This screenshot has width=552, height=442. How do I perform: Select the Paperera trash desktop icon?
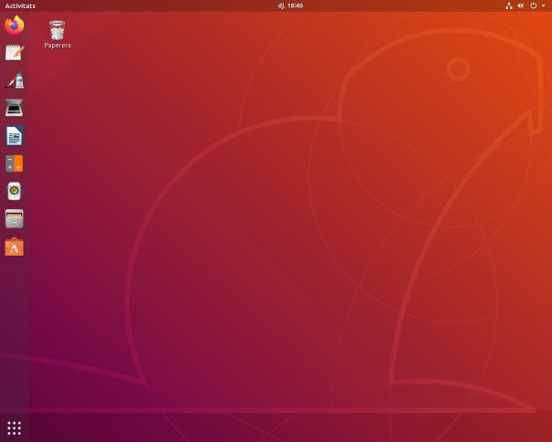point(57,34)
